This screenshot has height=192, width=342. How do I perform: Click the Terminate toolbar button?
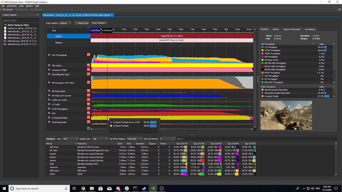click(36, 10)
